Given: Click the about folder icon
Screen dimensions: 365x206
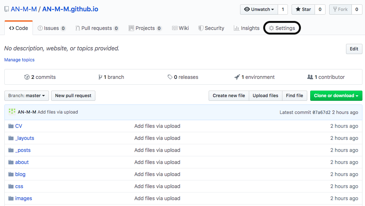Looking at the screenshot, I should (x=11, y=162).
